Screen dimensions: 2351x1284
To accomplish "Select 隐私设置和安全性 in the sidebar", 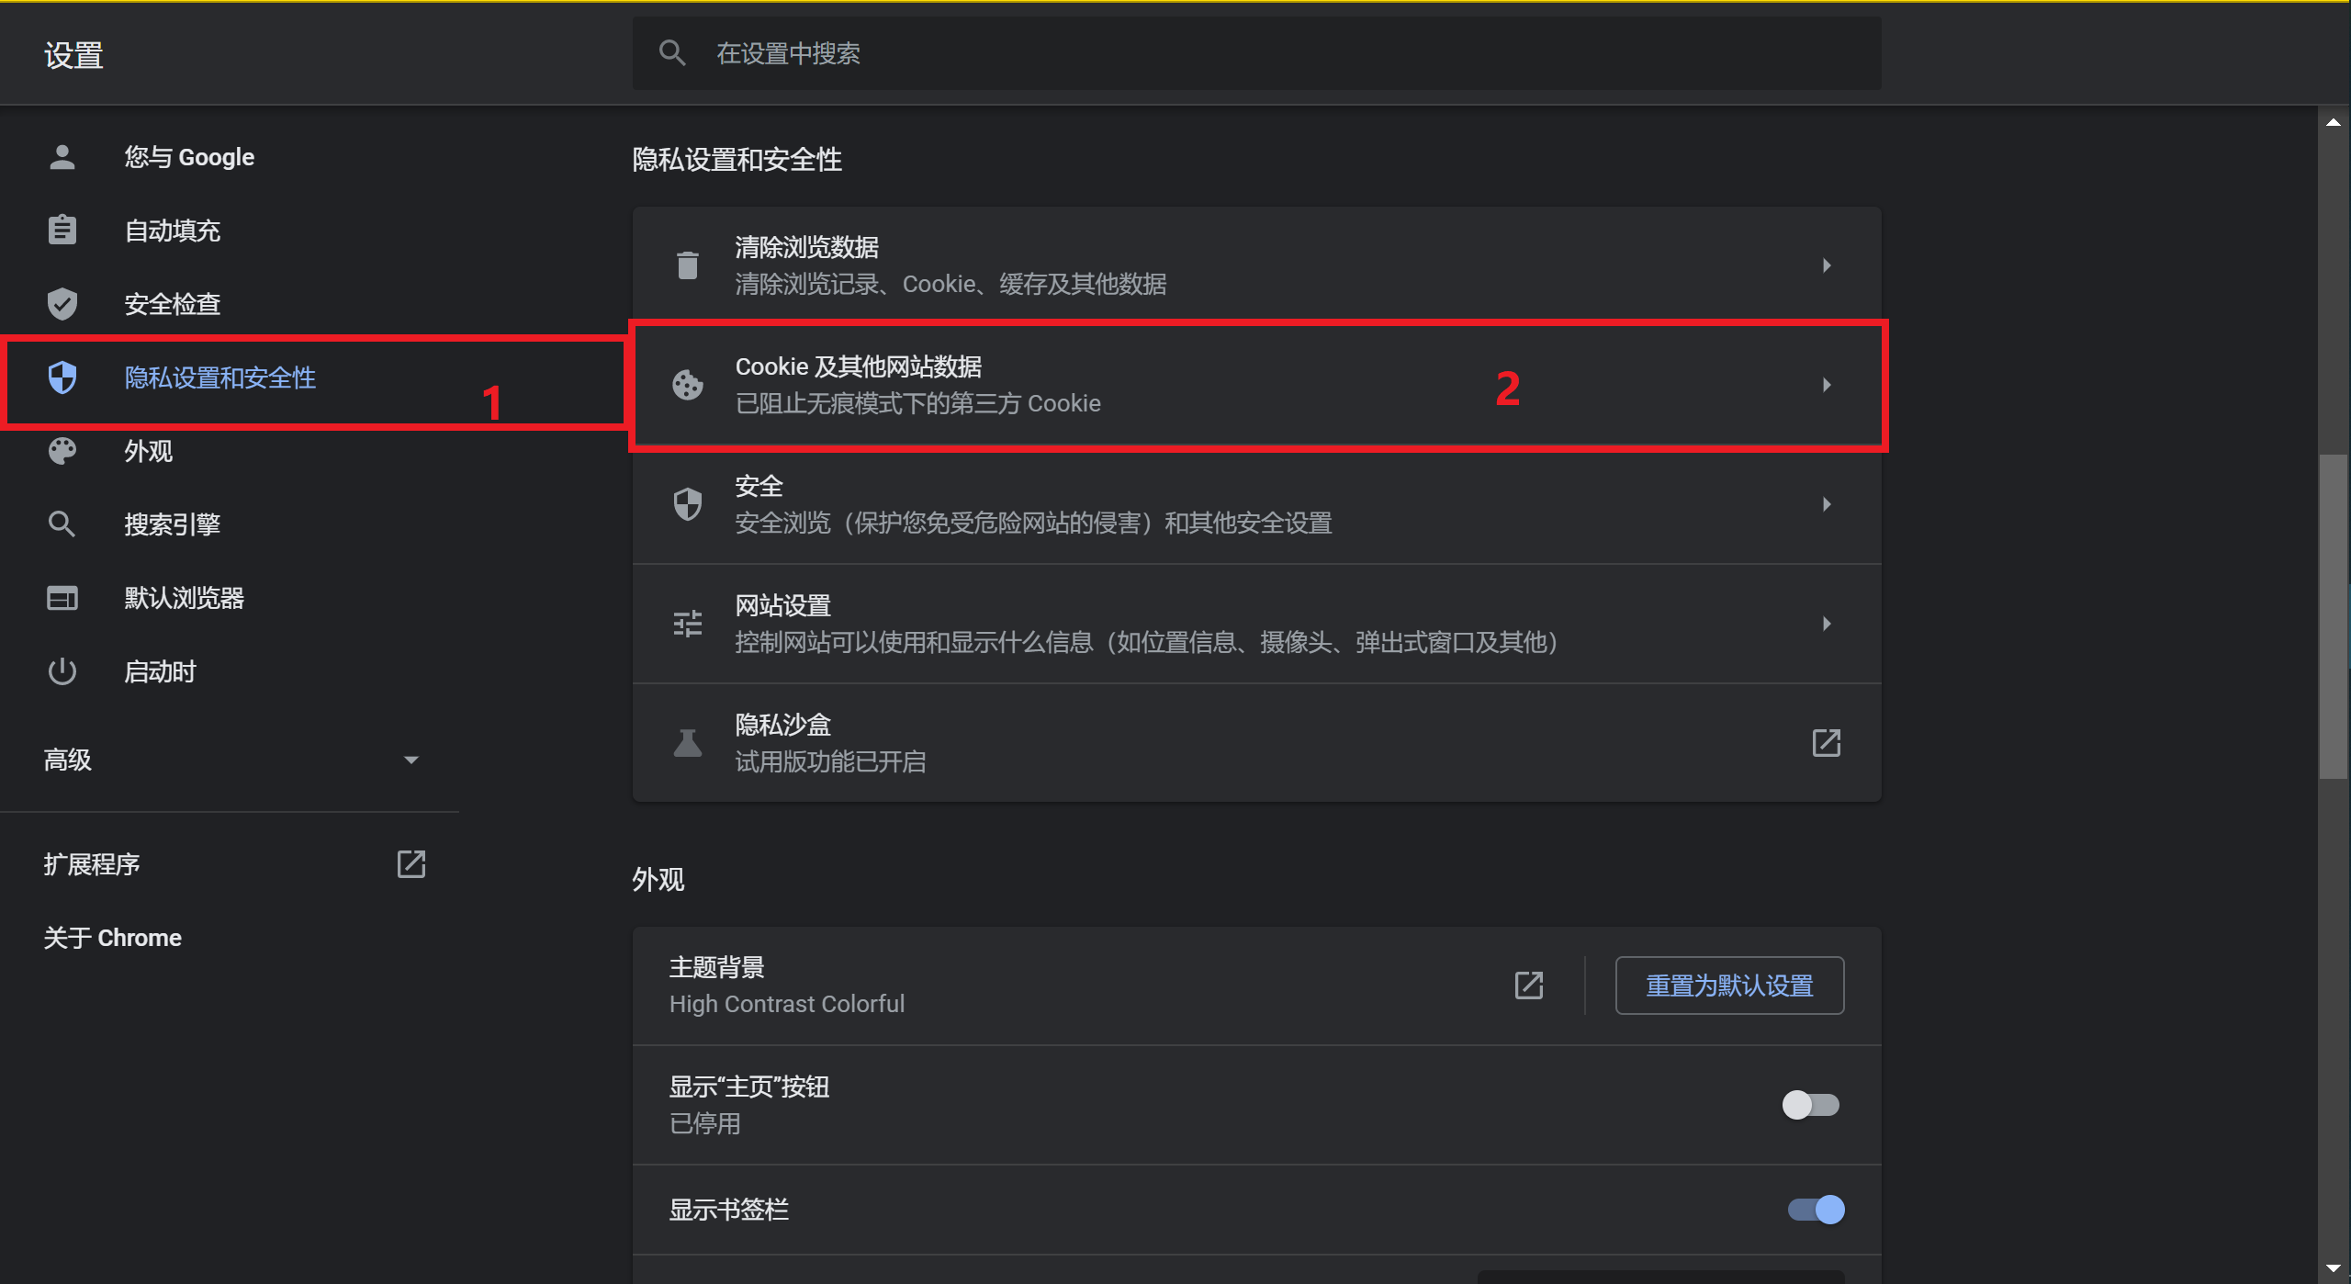I will coord(220,377).
